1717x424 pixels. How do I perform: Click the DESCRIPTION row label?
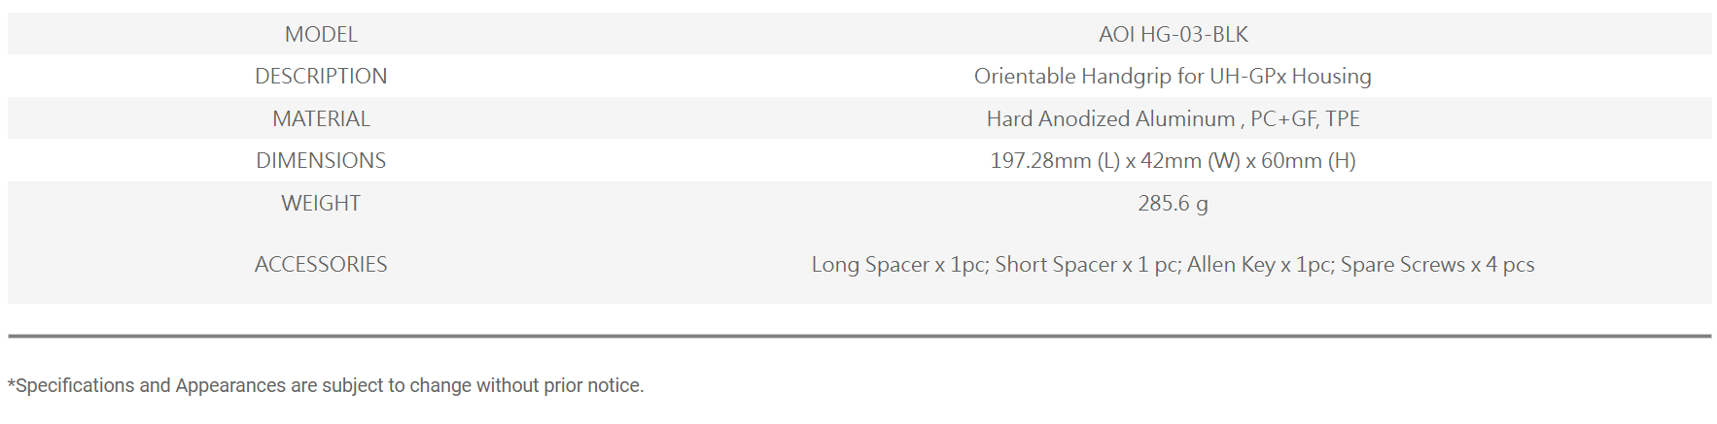pos(321,76)
